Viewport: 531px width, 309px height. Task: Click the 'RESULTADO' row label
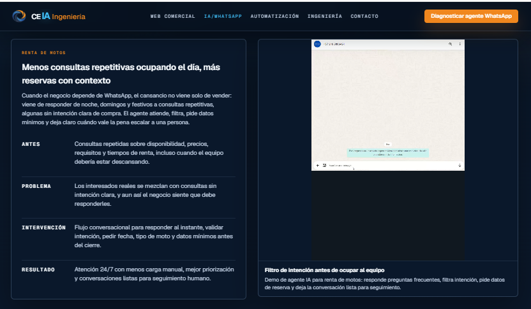pyautogui.click(x=38, y=269)
